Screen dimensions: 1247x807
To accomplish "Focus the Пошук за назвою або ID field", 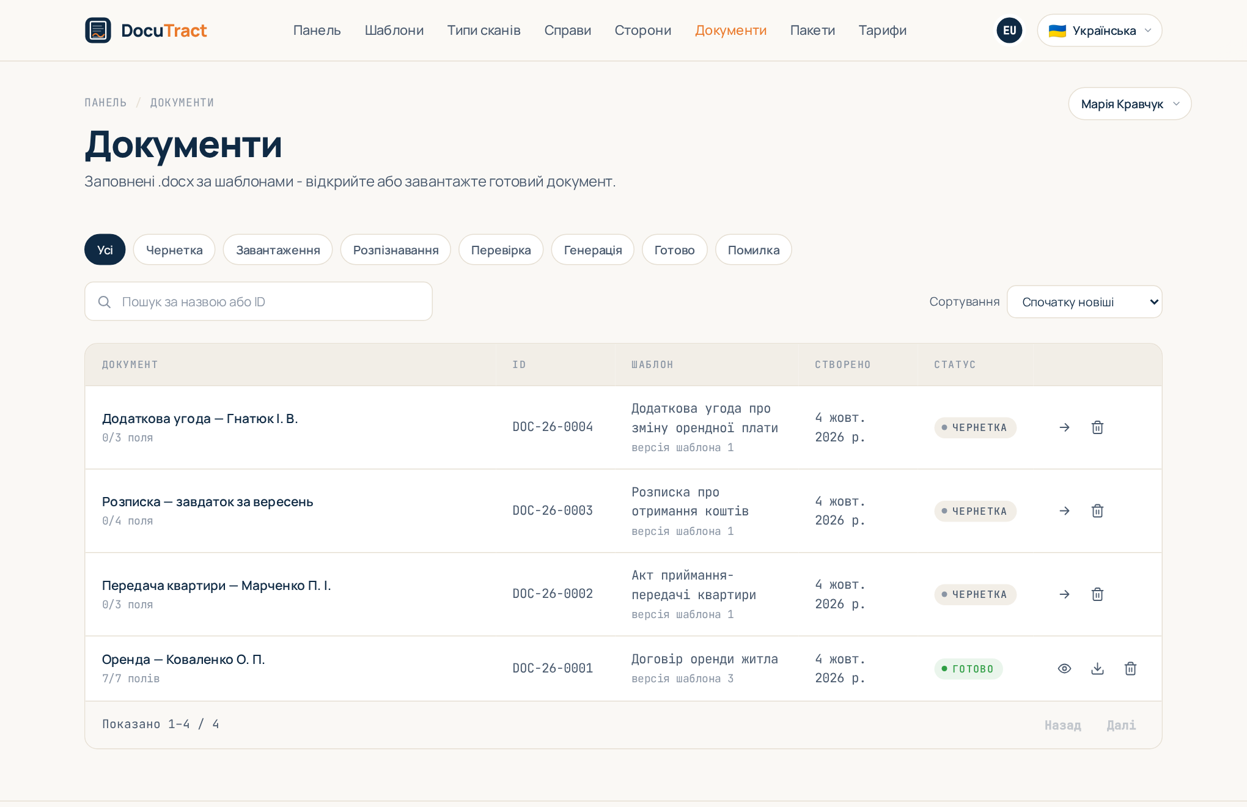I will coord(259,301).
